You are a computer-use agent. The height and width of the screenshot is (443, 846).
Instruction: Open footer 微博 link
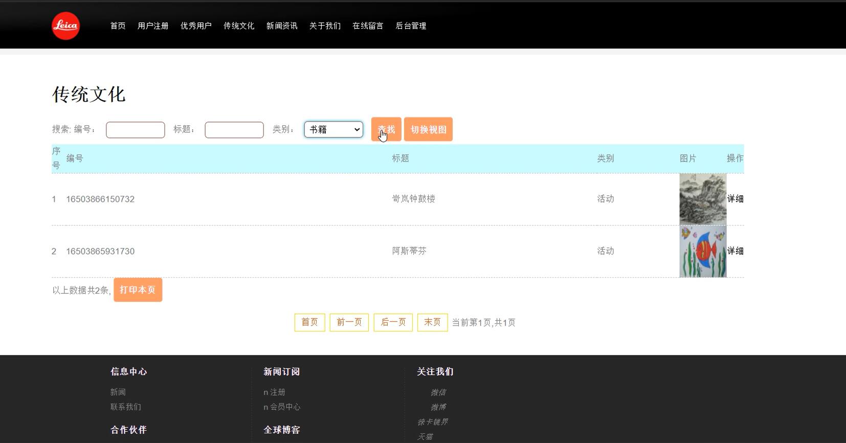(x=438, y=407)
